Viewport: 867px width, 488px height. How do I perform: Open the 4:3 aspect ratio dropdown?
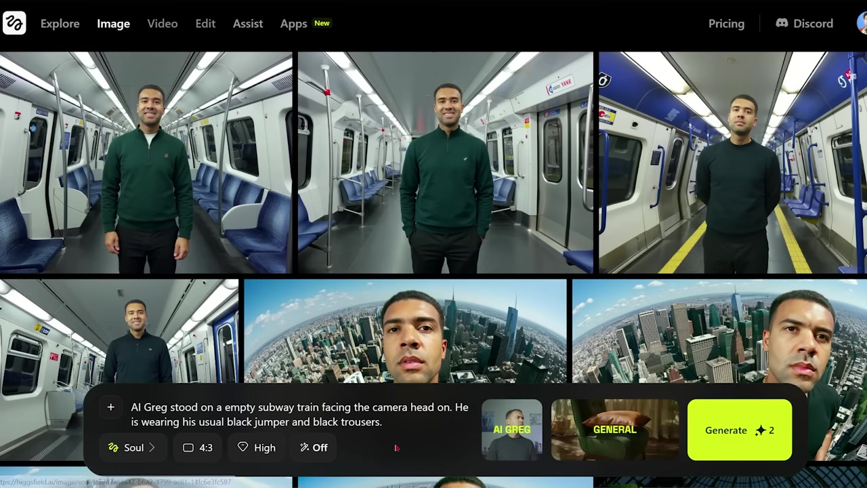(x=197, y=447)
